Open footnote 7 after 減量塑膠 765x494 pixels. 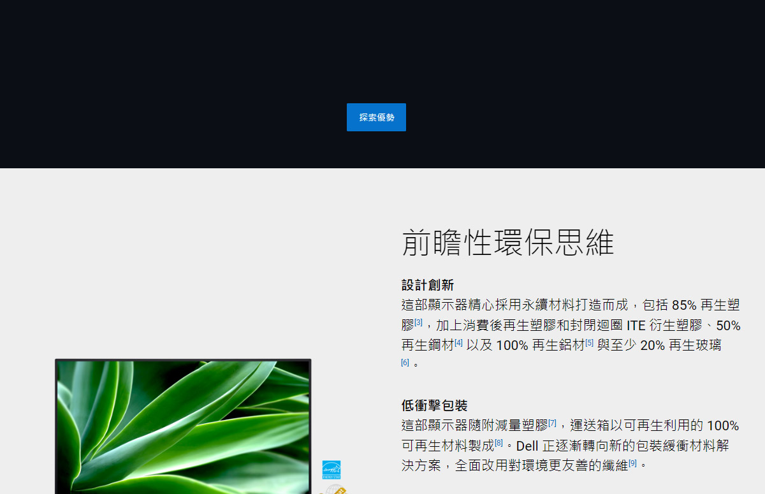point(552,423)
